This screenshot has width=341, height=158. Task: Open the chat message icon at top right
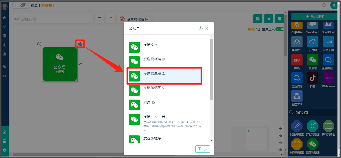pos(324,5)
